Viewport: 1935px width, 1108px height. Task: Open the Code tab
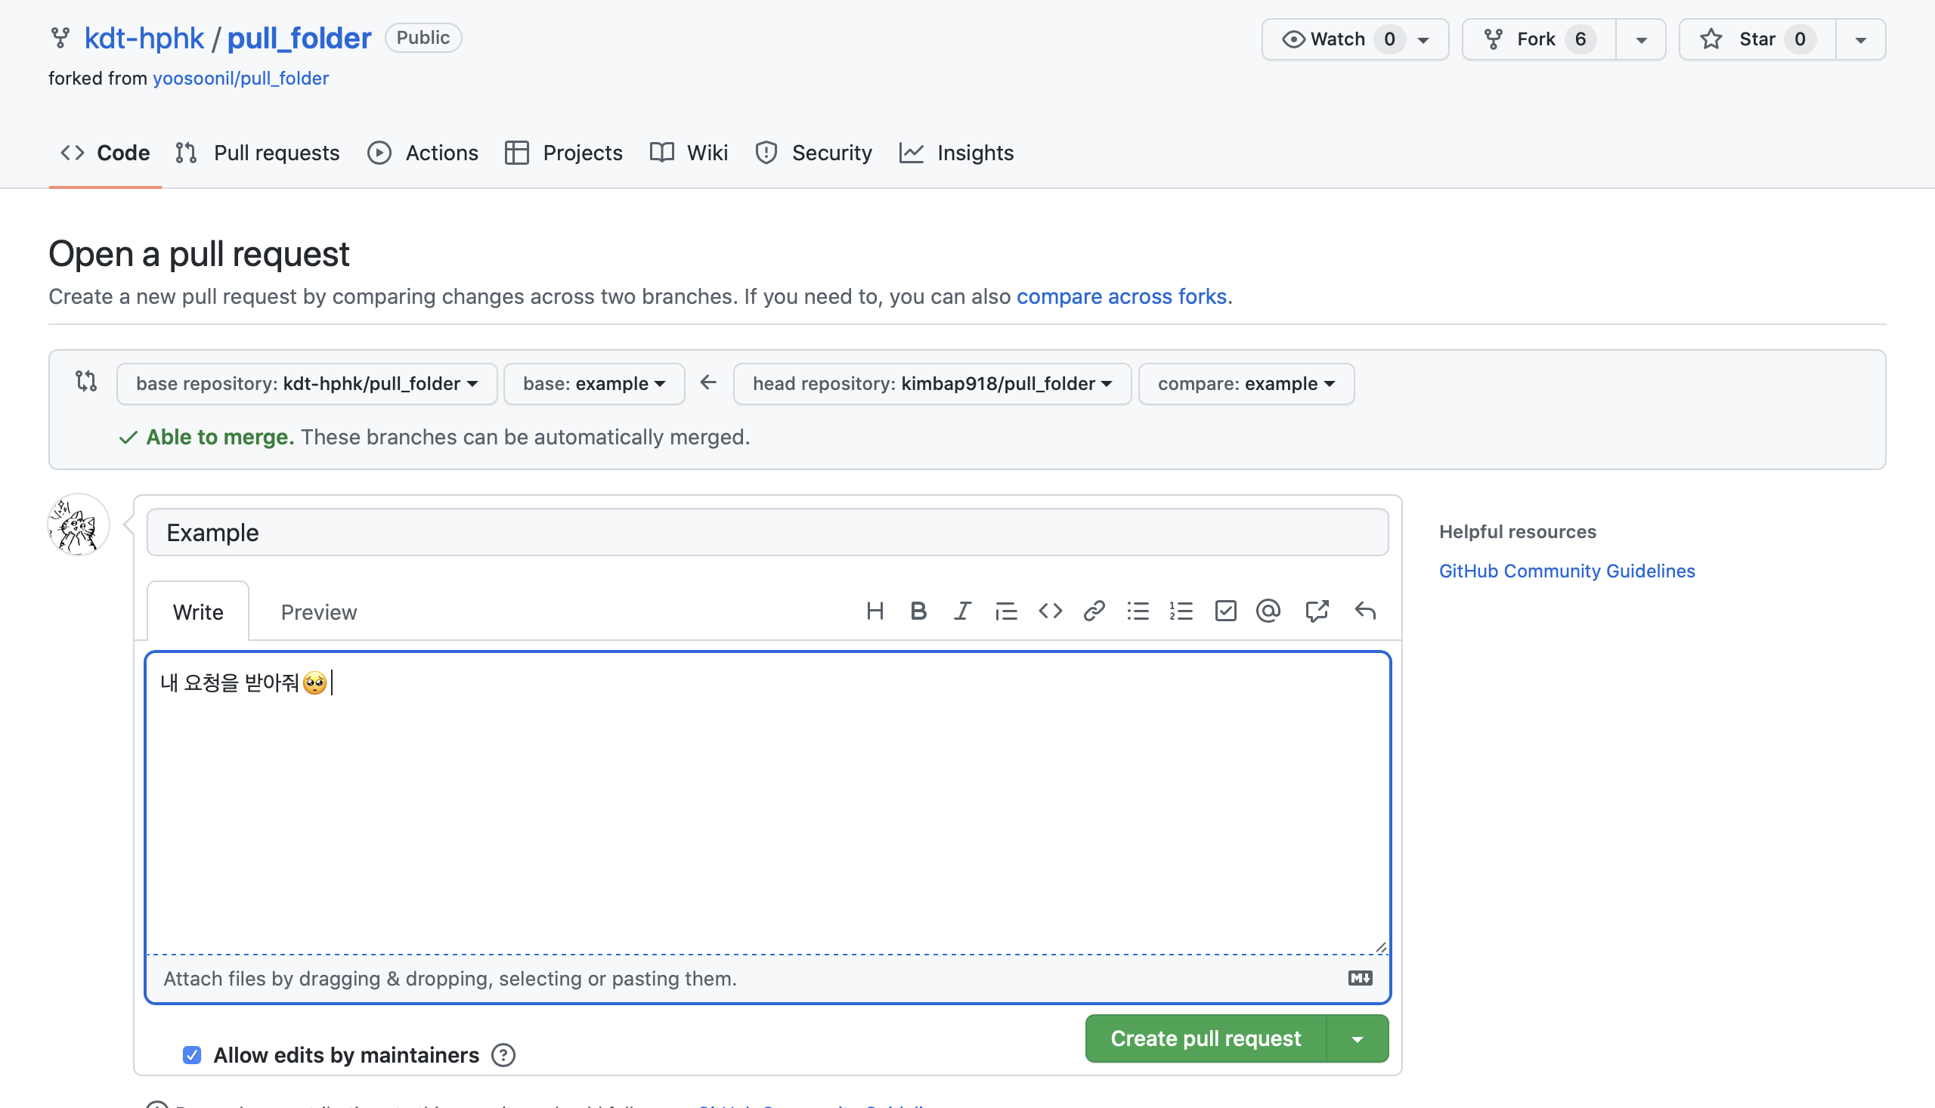tap(105, 153)
